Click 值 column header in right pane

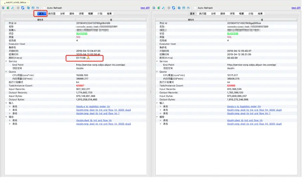[x=262, y=20]
